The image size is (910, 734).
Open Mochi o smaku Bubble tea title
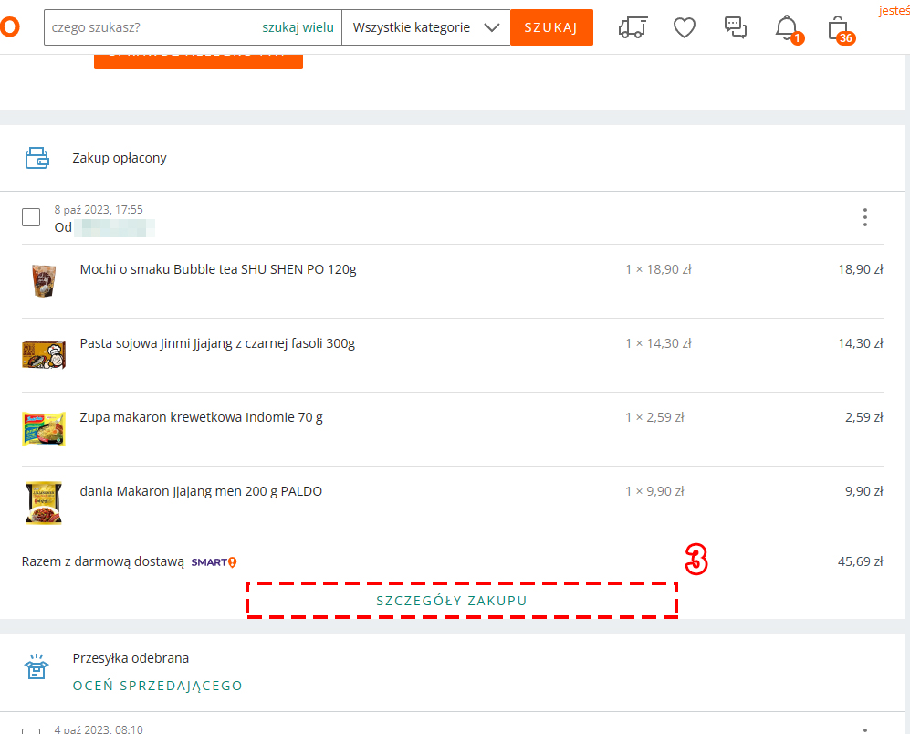point(218,269)
